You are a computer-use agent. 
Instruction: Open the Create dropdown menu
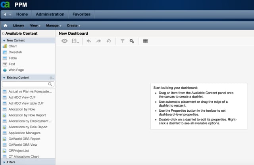(73, 26)
